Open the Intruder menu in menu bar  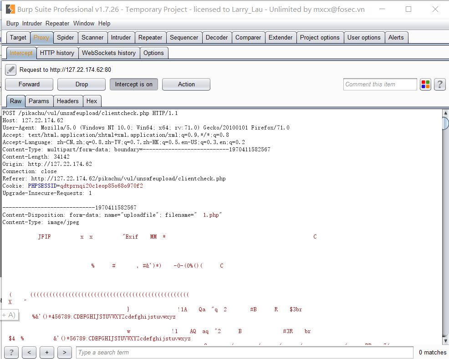pyautogui.click(x=32, y=24)
